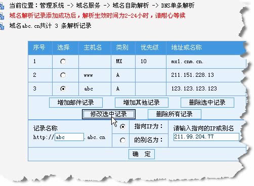Choose the 的别名为 radio option
Screen dimensions: 254x186
click(122, 140)
